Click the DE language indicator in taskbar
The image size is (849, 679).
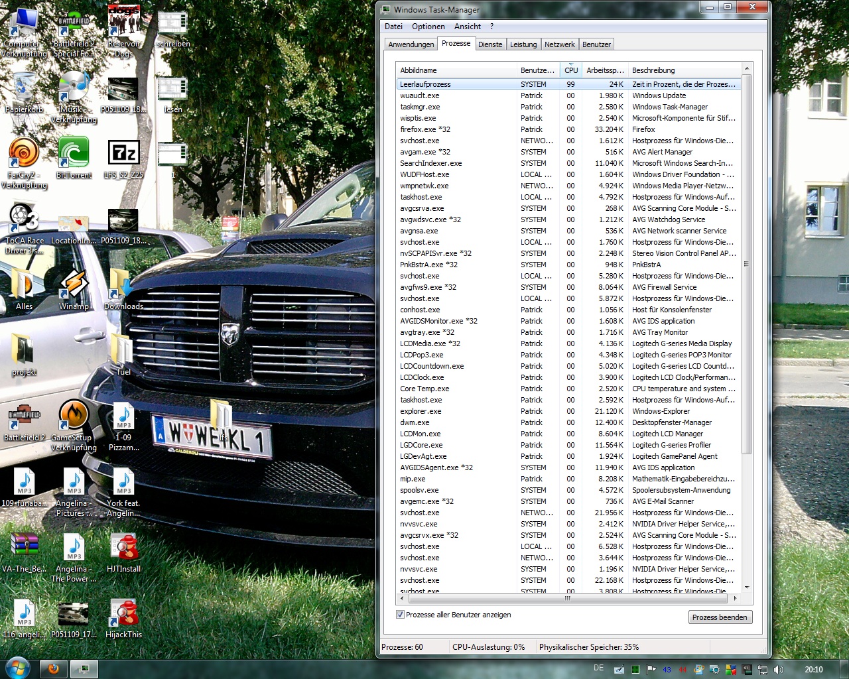click(599, 668)
